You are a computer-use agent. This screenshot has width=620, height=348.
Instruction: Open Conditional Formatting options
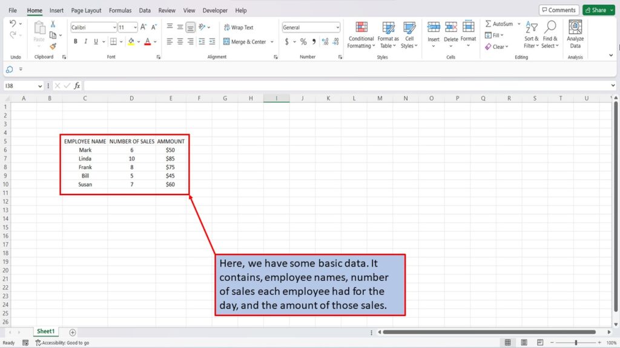click(x=361, y=35)
